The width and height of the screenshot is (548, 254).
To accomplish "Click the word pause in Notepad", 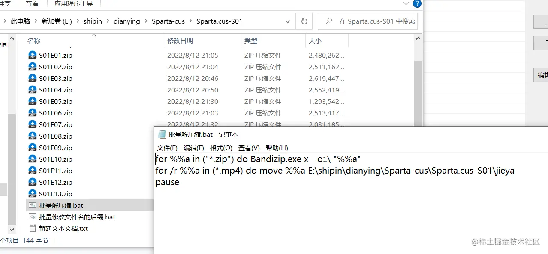I will 167,182.
